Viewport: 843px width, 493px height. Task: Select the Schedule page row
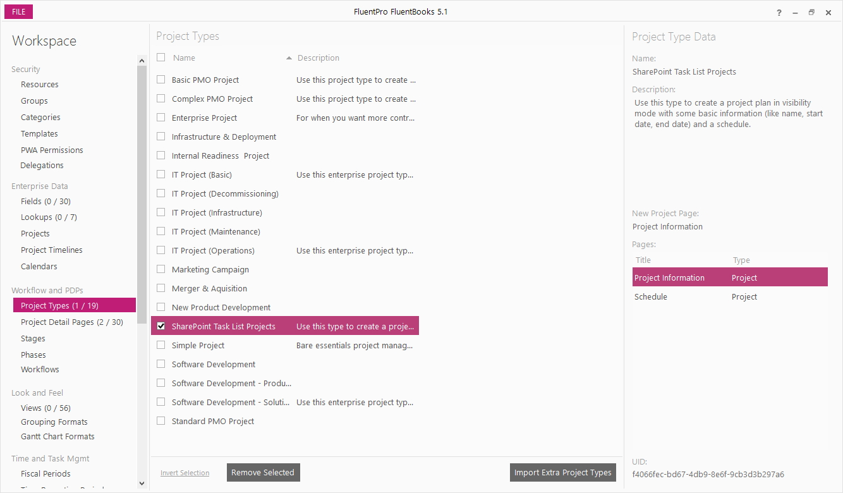point(730,296)
